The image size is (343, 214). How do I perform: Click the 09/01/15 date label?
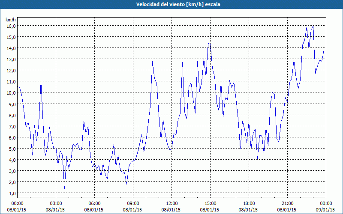[x=325, y=210]
